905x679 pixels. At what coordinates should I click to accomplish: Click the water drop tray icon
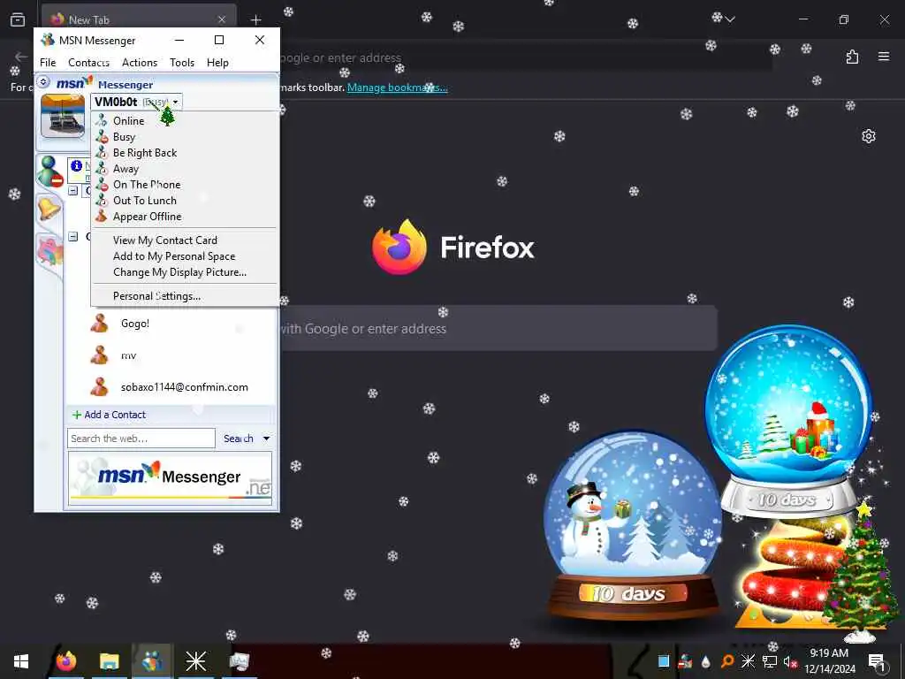[705, 661]
